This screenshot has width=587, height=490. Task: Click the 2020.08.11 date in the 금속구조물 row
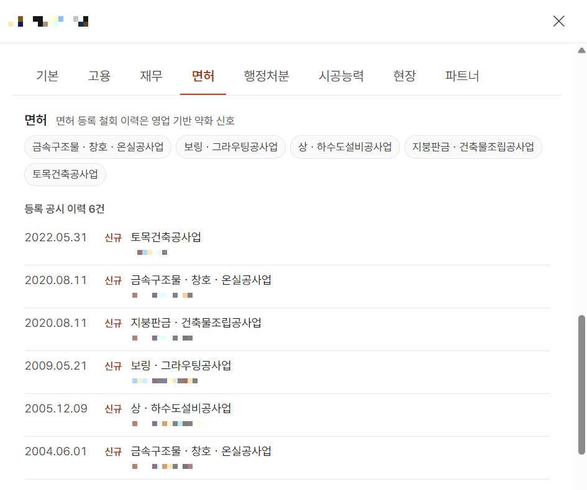pos(56,280)
